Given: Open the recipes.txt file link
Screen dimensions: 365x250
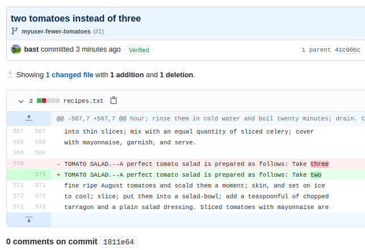Looking at the screenshot, I should click(83, 101).
